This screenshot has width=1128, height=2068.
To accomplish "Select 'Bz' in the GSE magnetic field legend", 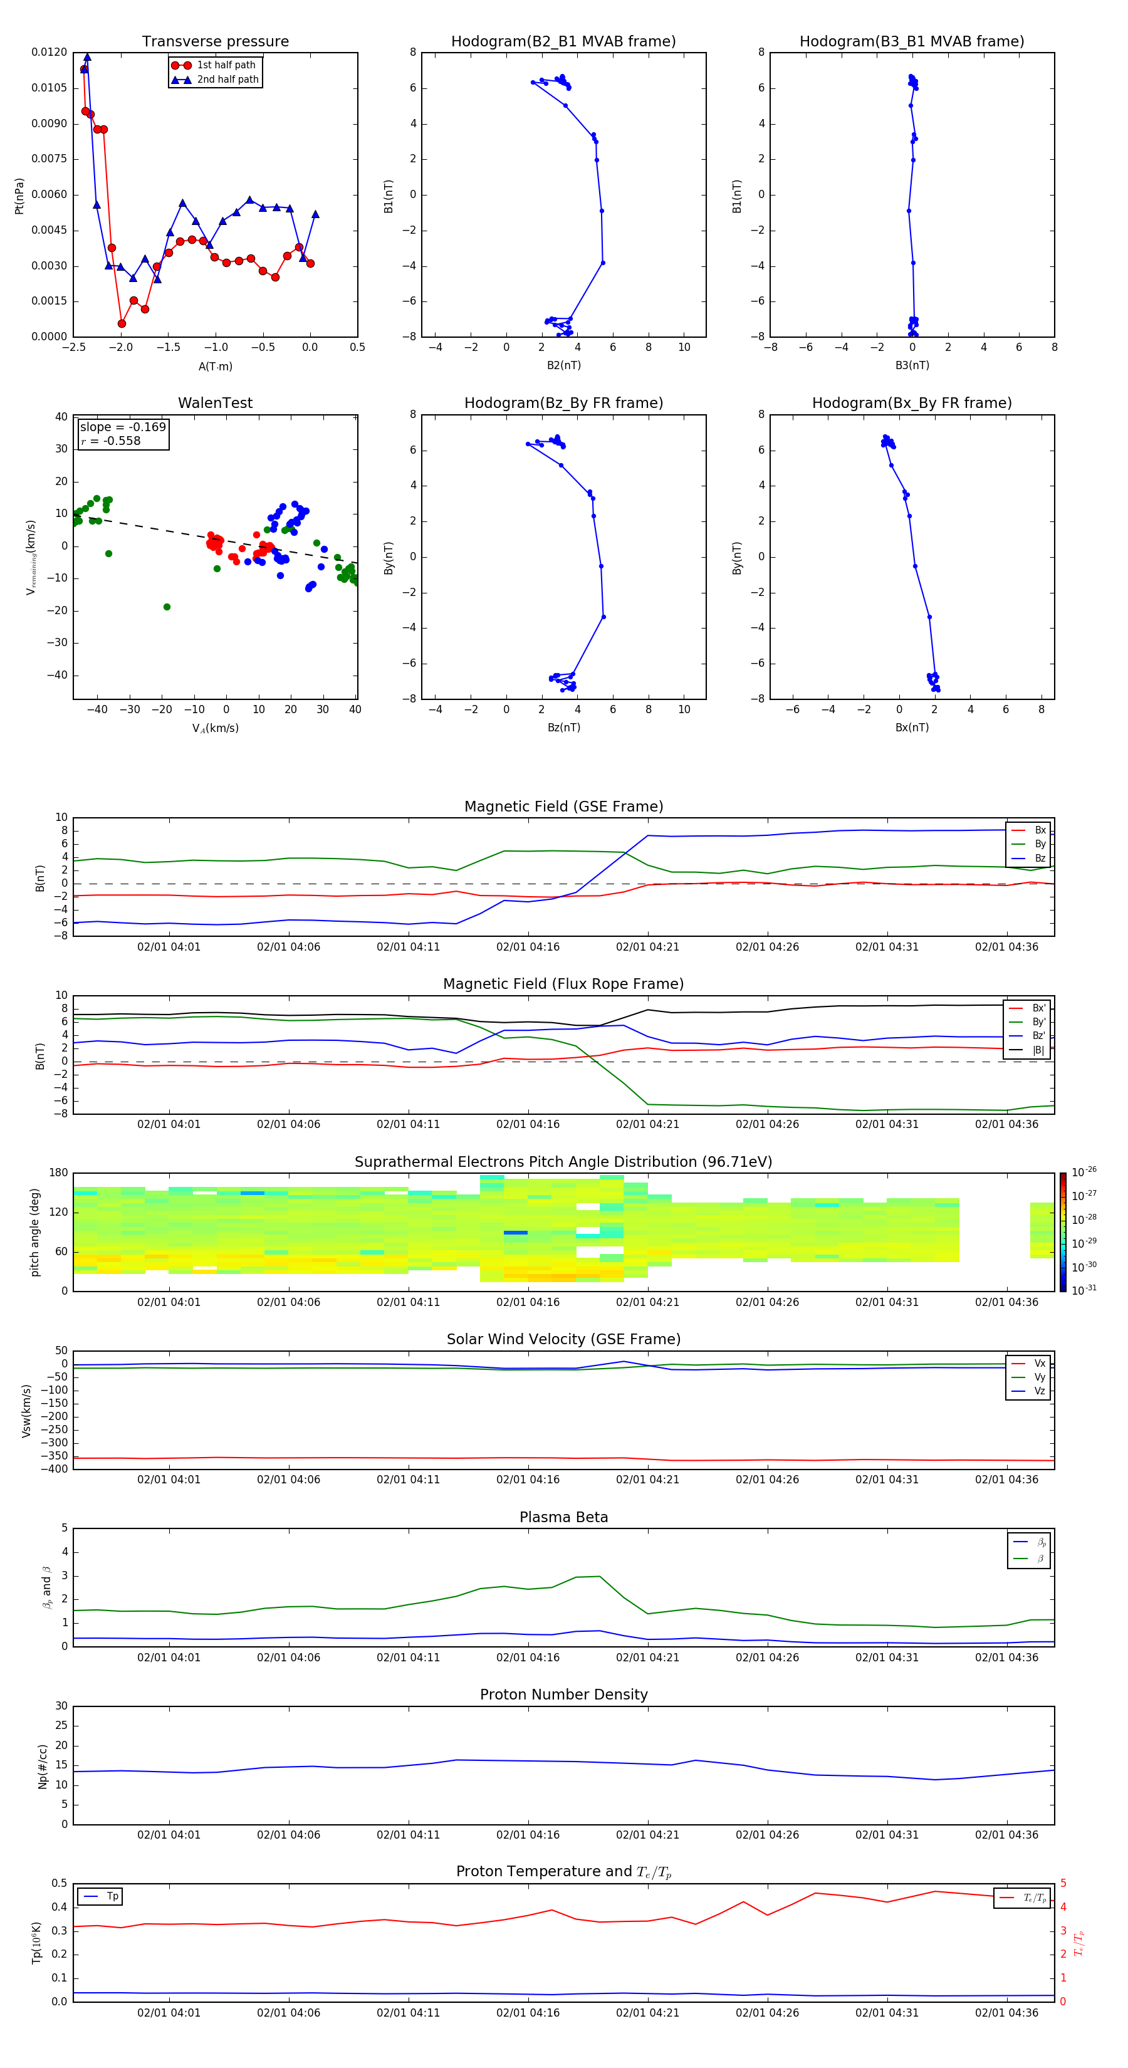I will pos(1028,858).
